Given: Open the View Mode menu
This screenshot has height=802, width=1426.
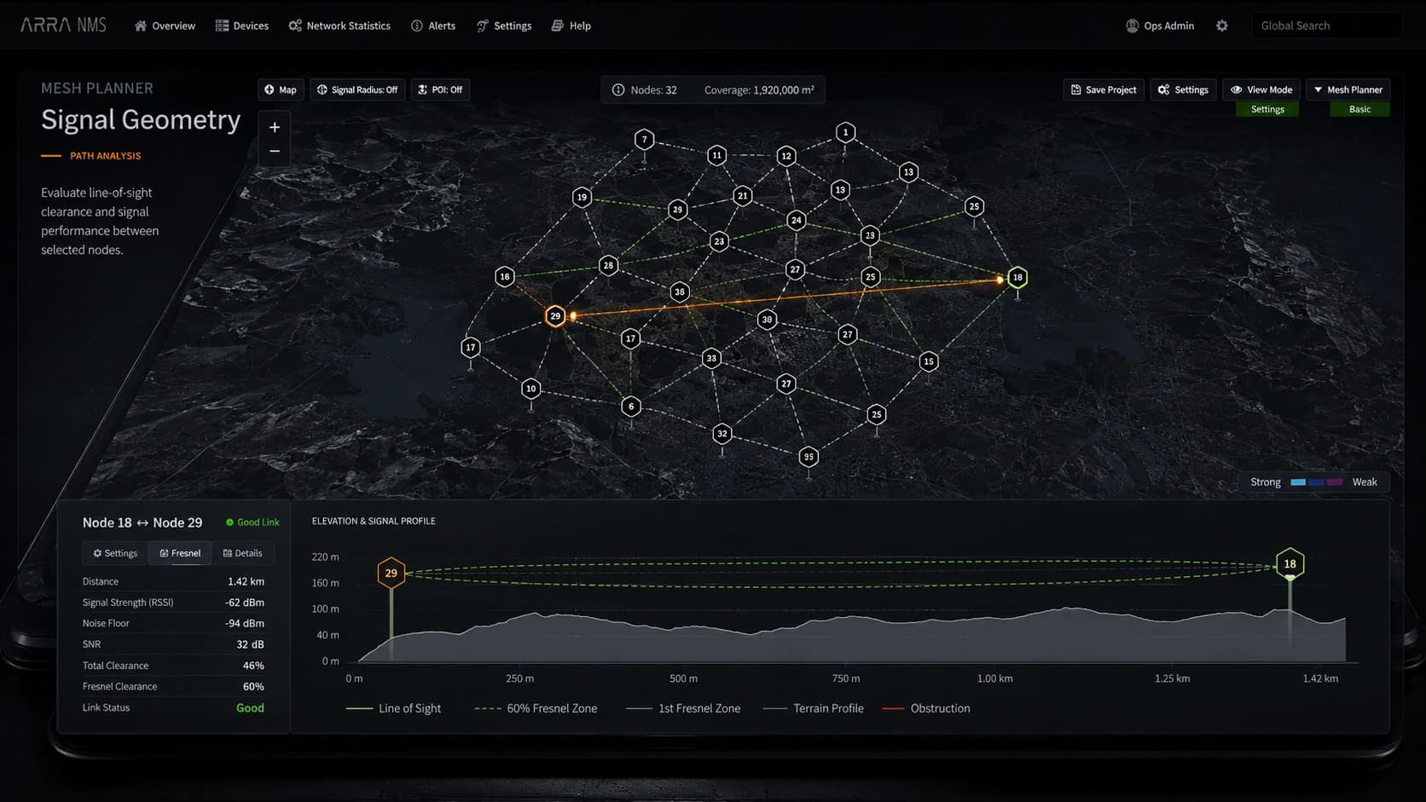Looking at the screenshot, I should point(1261,89).
